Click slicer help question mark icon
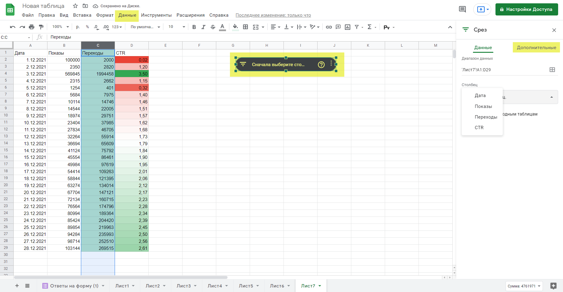This screenshot has height=292, width=563. coord(321,65)
